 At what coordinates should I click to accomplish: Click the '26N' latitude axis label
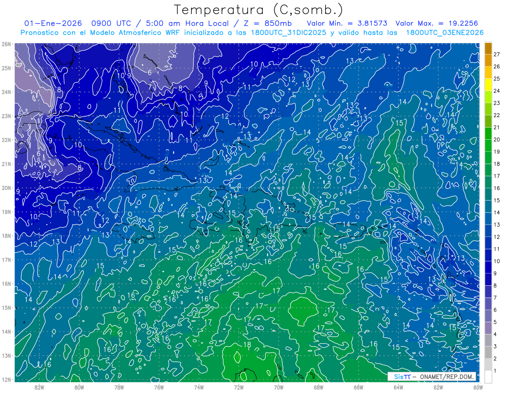tap(6, 44)
